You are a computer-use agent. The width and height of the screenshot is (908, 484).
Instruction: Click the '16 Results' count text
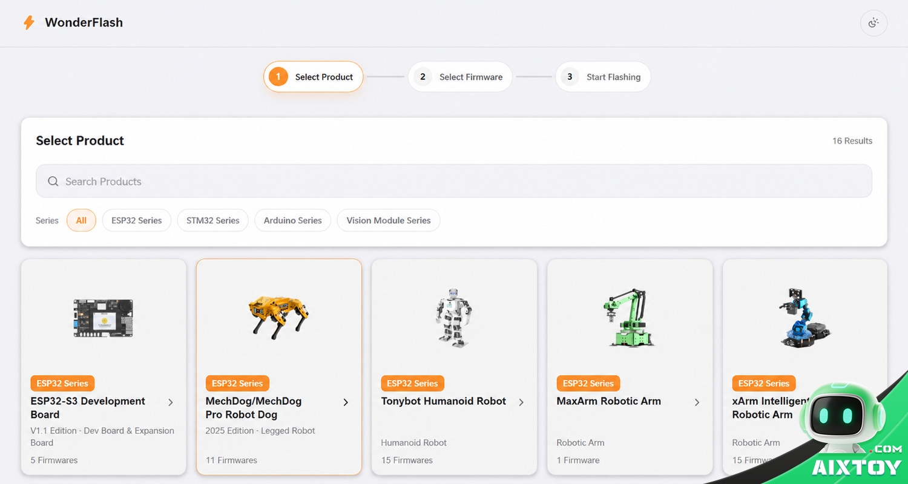click(852, 141)
